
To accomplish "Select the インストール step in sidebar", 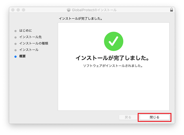I will [29, 50].
